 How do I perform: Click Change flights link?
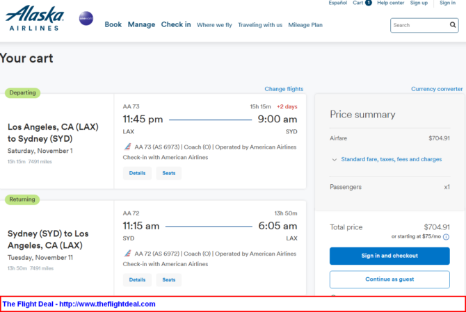284,89
